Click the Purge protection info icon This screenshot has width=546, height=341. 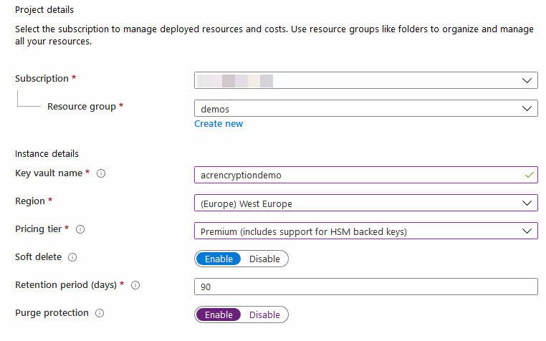click(x=100, y=313)
